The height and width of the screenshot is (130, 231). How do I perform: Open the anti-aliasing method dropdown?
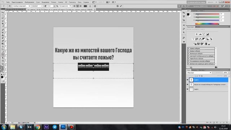pyautogui.click(x=70, y=6)
